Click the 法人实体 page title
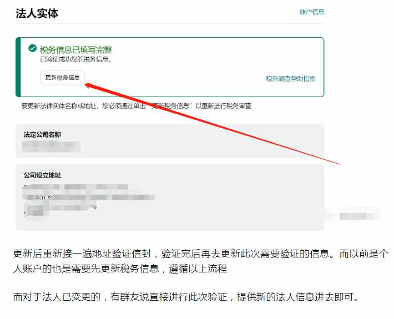394x319 pixels. [37, 13]
